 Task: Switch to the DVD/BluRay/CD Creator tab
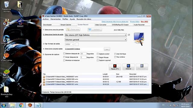[x=122, y=25]
